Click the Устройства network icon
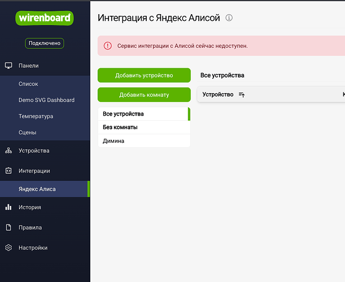This screenshot has height=282, width=345. point(8,151)
